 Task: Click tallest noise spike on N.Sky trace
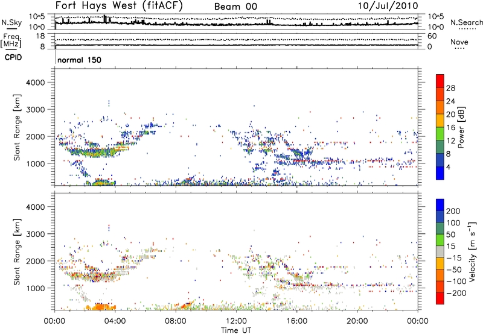point(104,18)
